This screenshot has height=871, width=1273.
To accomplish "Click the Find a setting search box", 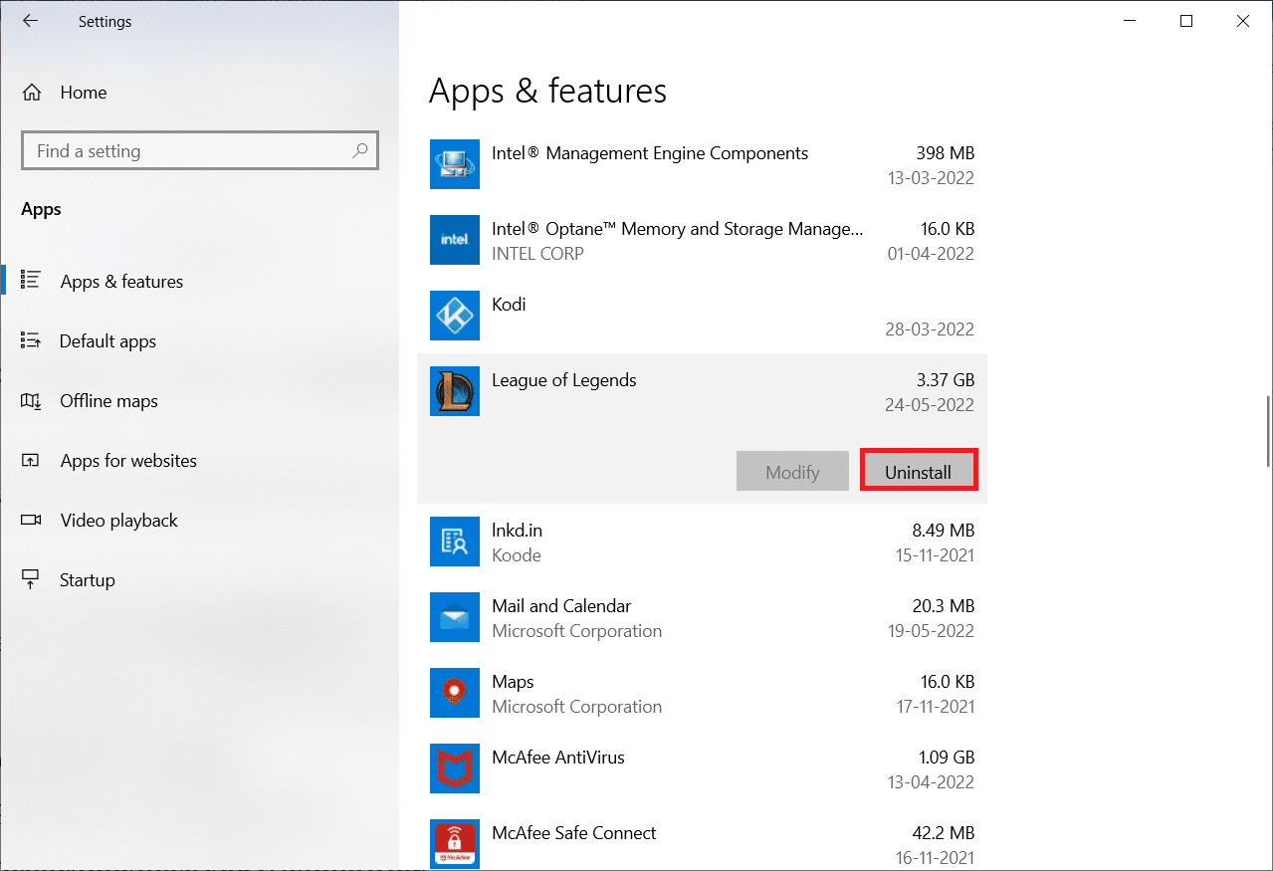I will click(x=199, y=151).
